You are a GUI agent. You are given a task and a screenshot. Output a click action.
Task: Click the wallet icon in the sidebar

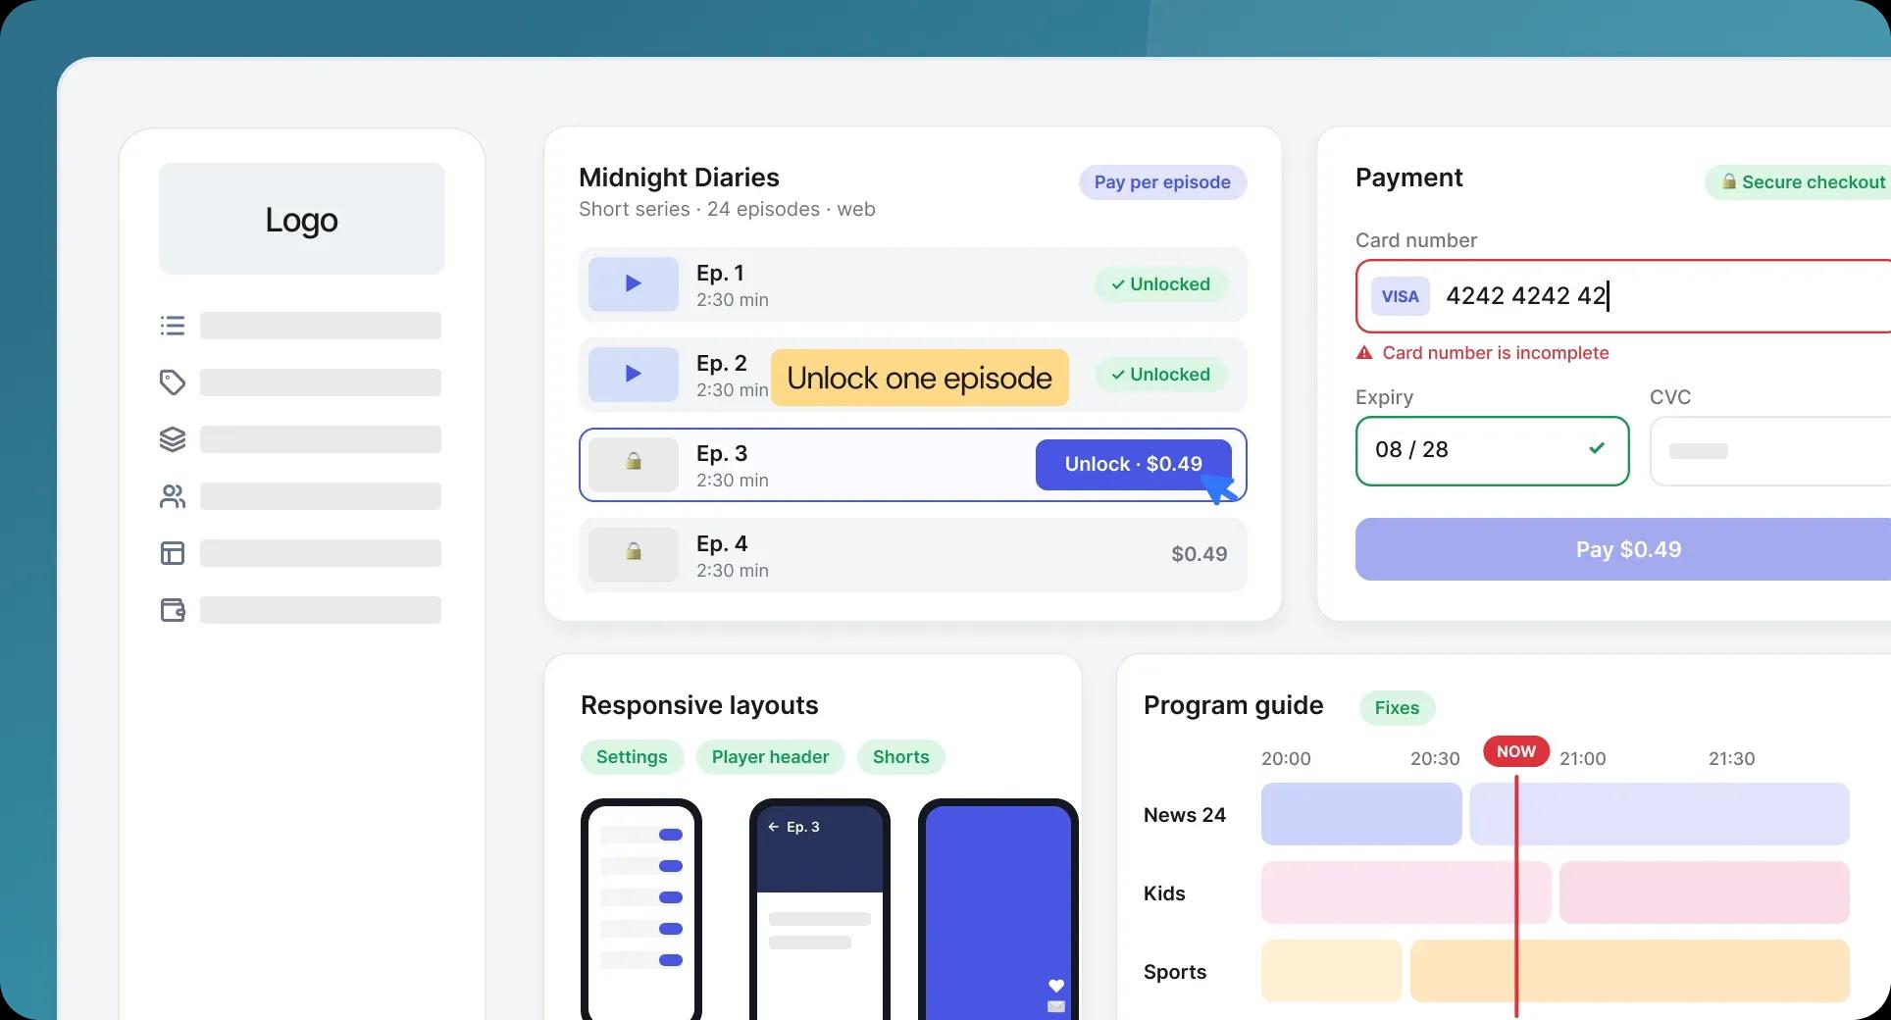[173, 610]
